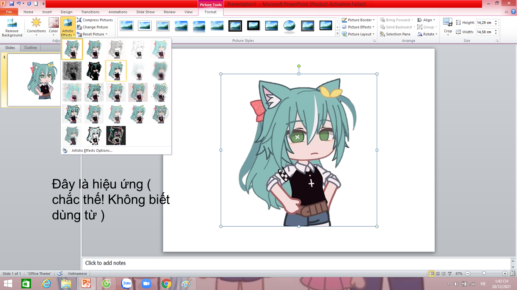The height and width of the screenshot is (290, 517).
Task: Click the Save icon in quick access toolbar
Action: [x=11, y=3]
